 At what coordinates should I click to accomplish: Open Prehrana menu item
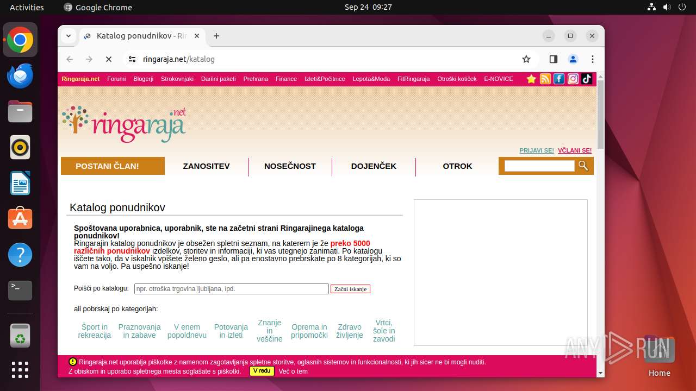(256, 79)
